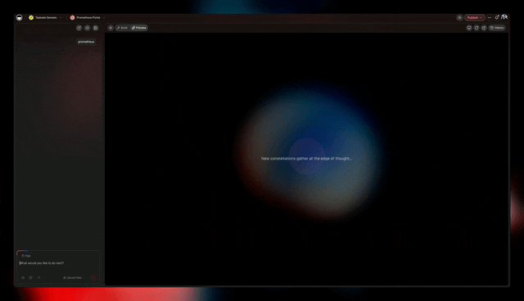The image size is (524, 301).
Task: Click the prometheus chat message bubble
Action: coord(86,42)
